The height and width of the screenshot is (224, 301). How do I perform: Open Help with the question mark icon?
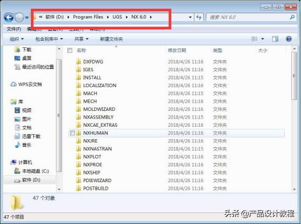tap(289, 39)
